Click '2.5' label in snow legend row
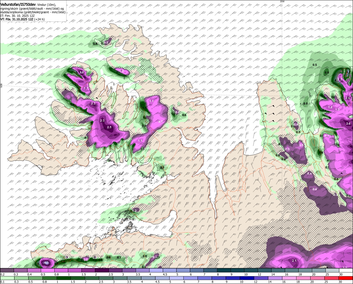Image resolution: width=353 pixels, height=284 pixels. point(111,274)
